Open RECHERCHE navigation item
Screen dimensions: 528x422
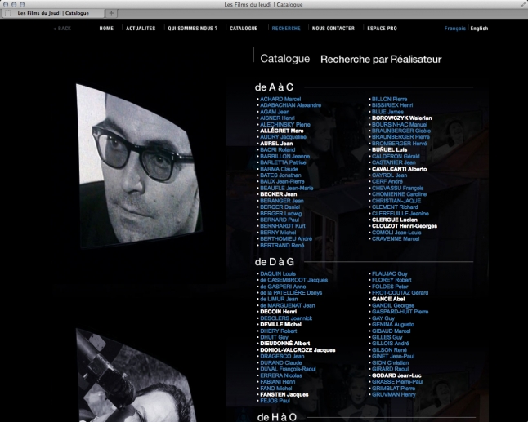[286, 28]
